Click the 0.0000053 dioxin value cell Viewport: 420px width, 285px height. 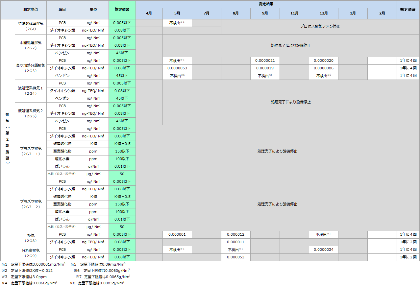(177, 68)
